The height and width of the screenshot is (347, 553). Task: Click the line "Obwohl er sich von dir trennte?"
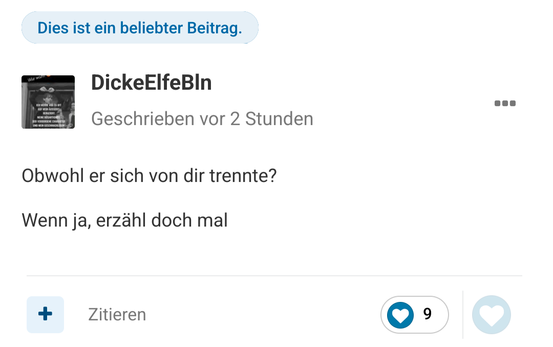(x=149, y=176)
